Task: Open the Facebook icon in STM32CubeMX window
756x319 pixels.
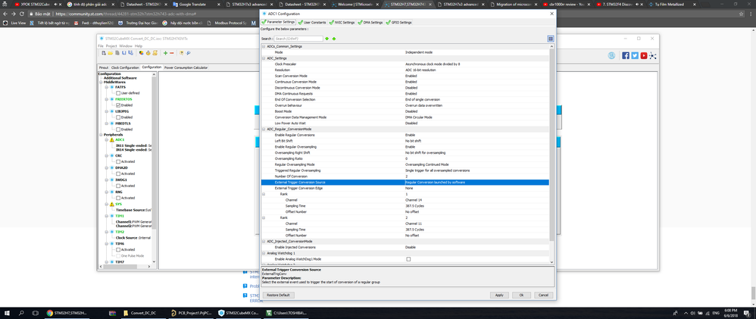Action: (x=626, y=55)
